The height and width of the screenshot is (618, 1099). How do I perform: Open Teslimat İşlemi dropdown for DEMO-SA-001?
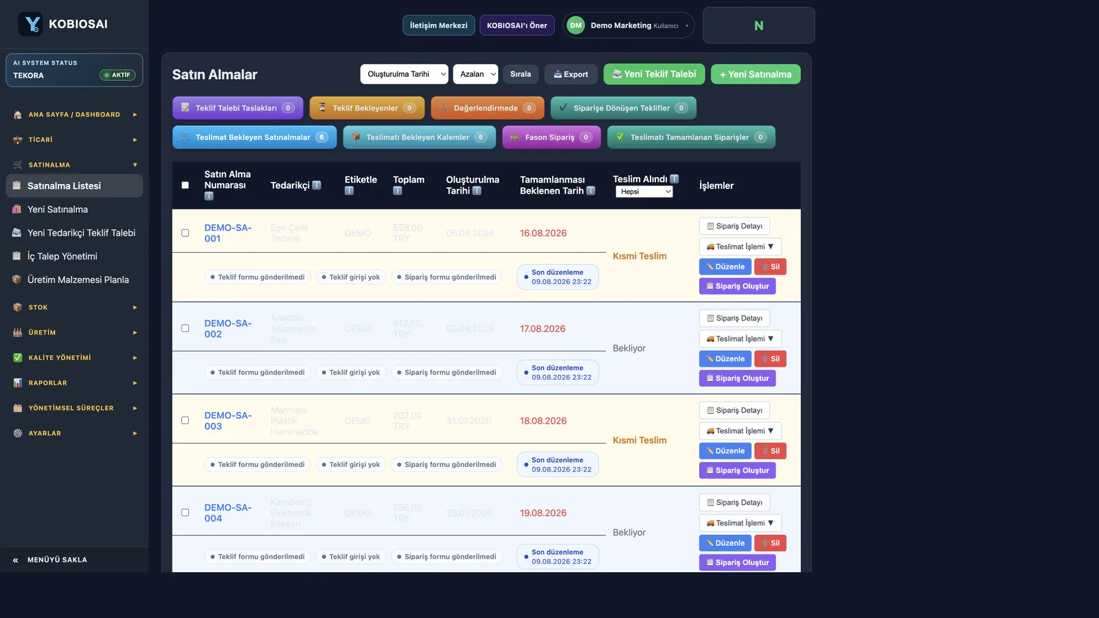[x=740, y=247]
